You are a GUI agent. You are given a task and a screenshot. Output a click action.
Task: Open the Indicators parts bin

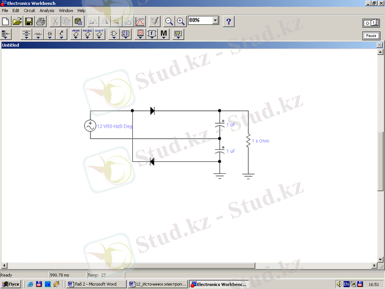pyautogui.click(x=140, y=34)
